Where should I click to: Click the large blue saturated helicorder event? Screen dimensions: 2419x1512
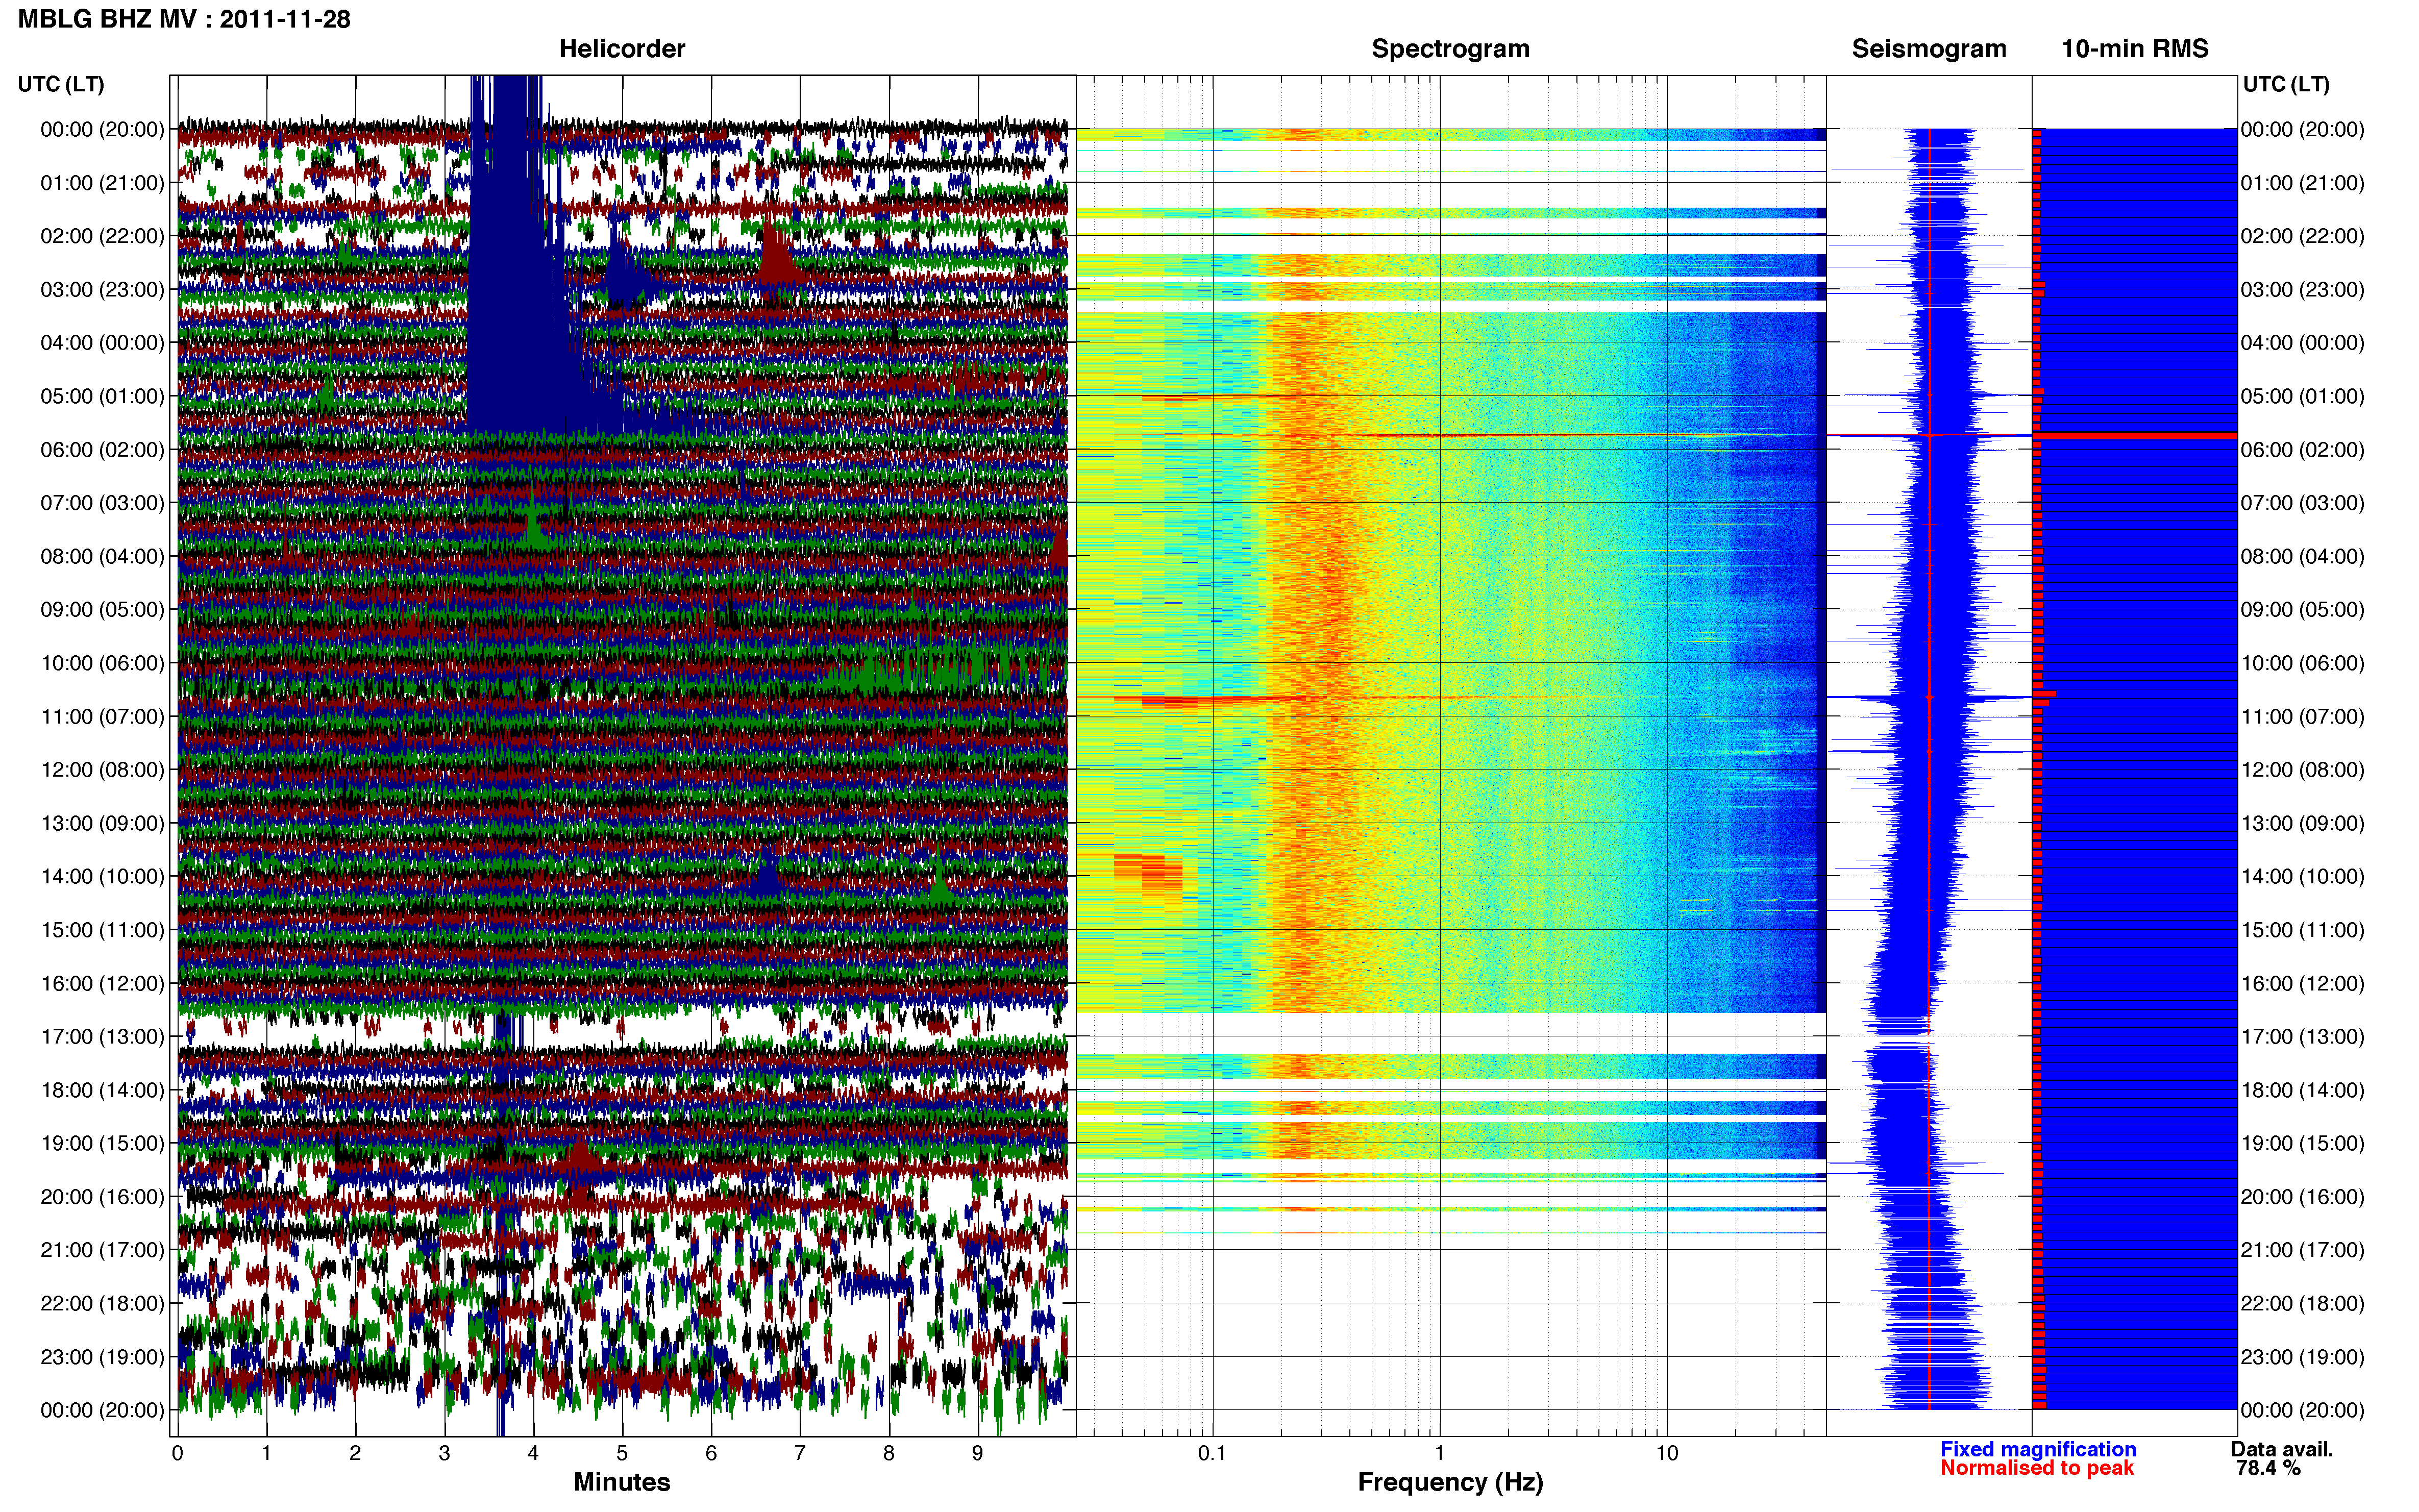click(x=520, y=260)
